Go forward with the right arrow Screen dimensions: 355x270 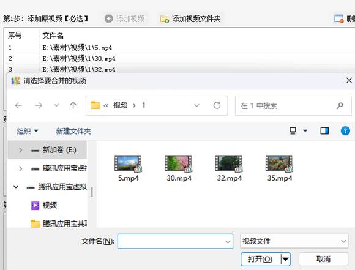[39, 105]
